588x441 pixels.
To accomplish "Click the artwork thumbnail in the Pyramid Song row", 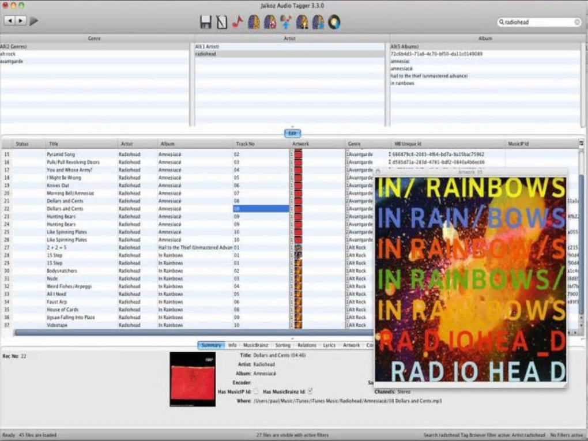I will (298, 154).
